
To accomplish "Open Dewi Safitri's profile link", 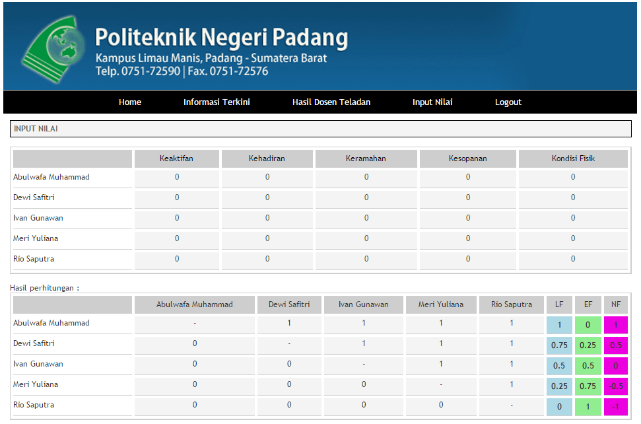I will tap(34, 197).
